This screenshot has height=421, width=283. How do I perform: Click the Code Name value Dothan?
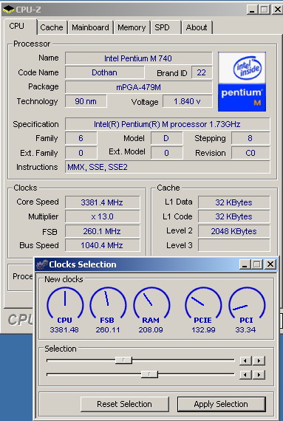[105, 72]
